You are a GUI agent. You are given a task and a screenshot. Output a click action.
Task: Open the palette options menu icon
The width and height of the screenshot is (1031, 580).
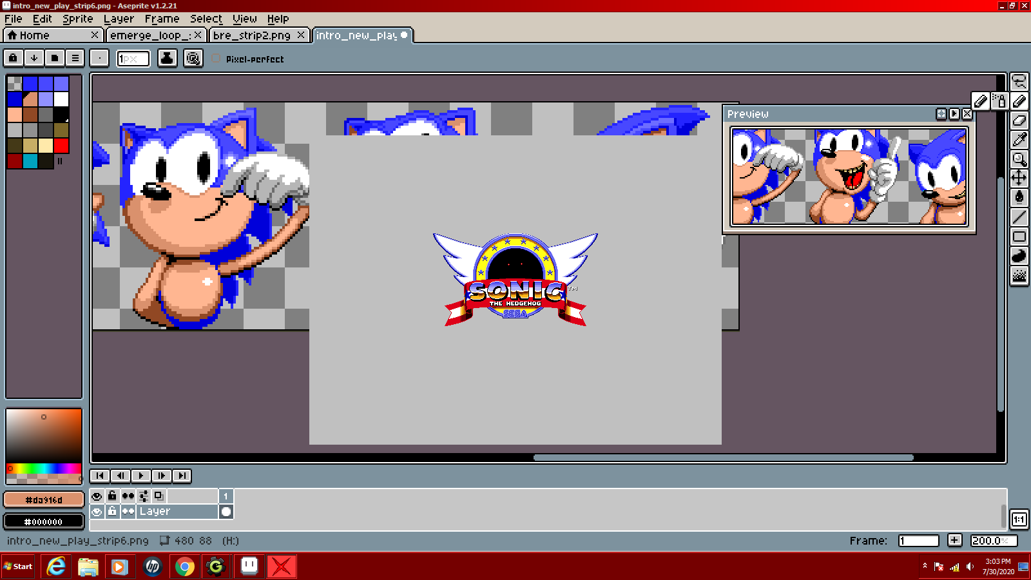75,58
